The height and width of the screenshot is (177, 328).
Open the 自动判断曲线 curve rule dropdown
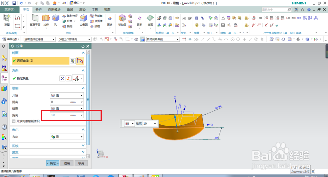pos(163,40)
